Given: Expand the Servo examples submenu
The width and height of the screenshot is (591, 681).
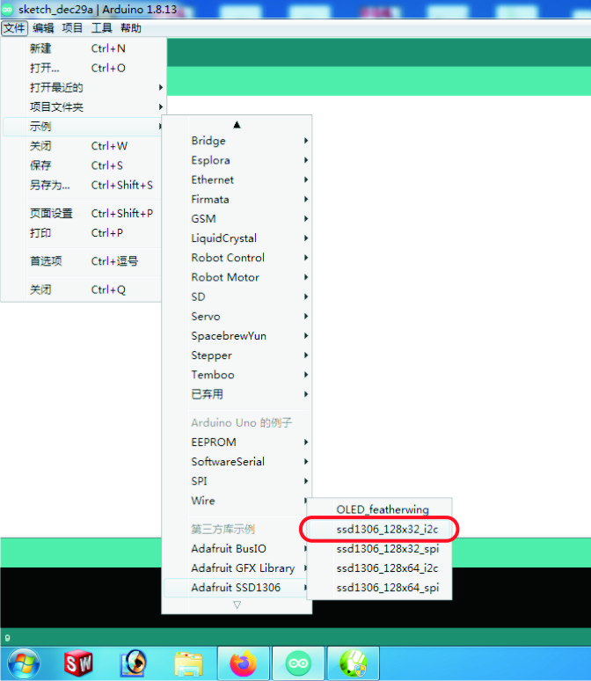Looking at the screenshot, I should (x=206, y=317).
